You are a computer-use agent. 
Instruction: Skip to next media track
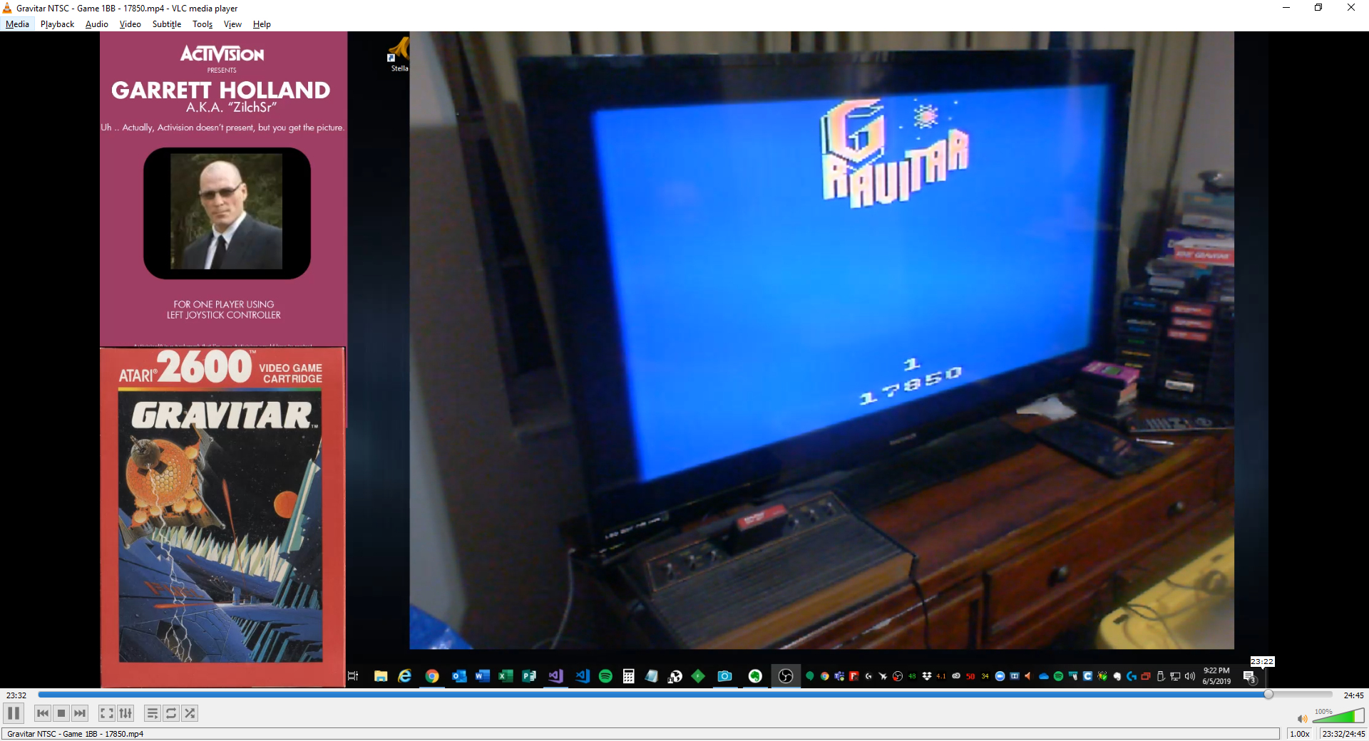[80, 713]
